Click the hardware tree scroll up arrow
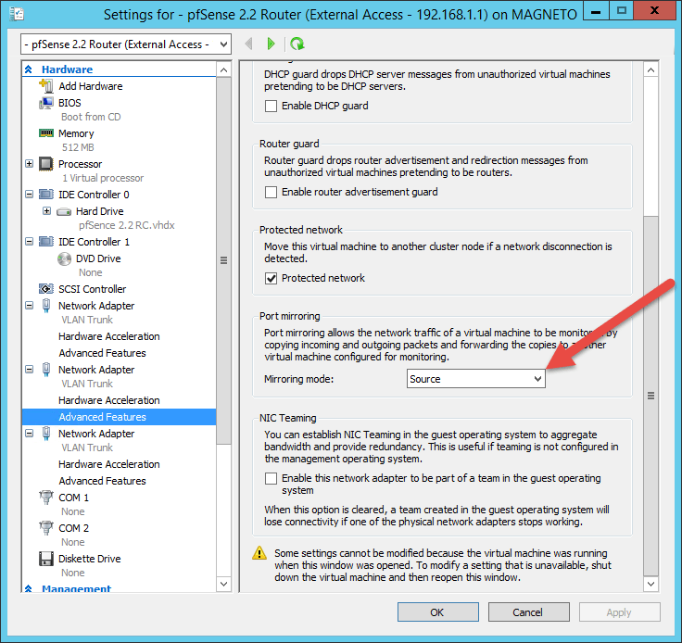The image size is (682, 643). [x=223, y=70]
